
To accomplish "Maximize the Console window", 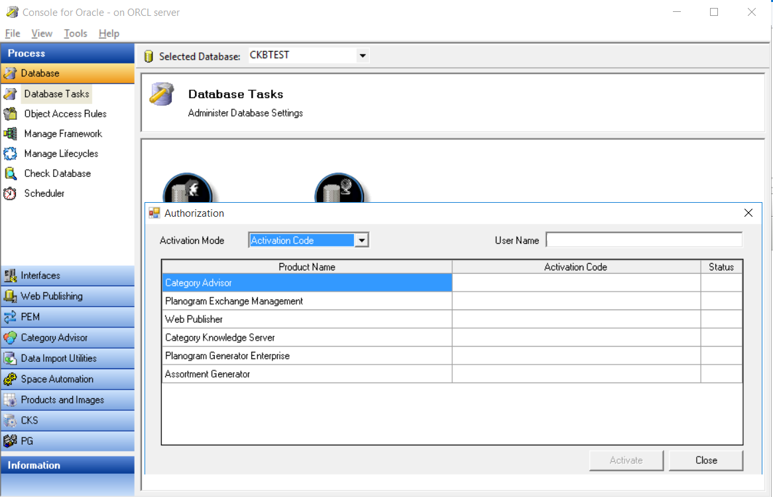I will tap(714, 12).
